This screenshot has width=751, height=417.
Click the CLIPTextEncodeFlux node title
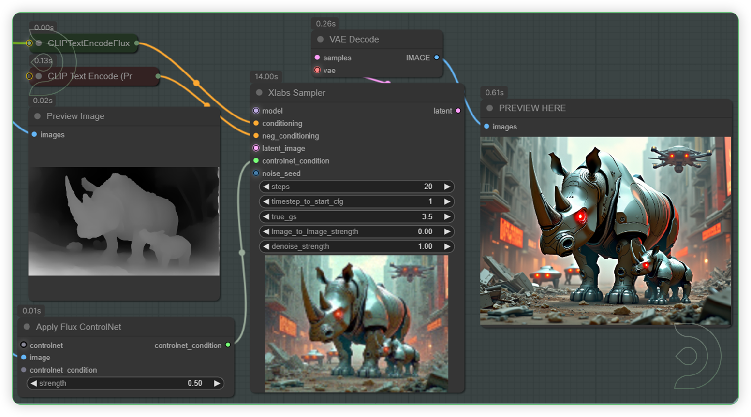88,43
